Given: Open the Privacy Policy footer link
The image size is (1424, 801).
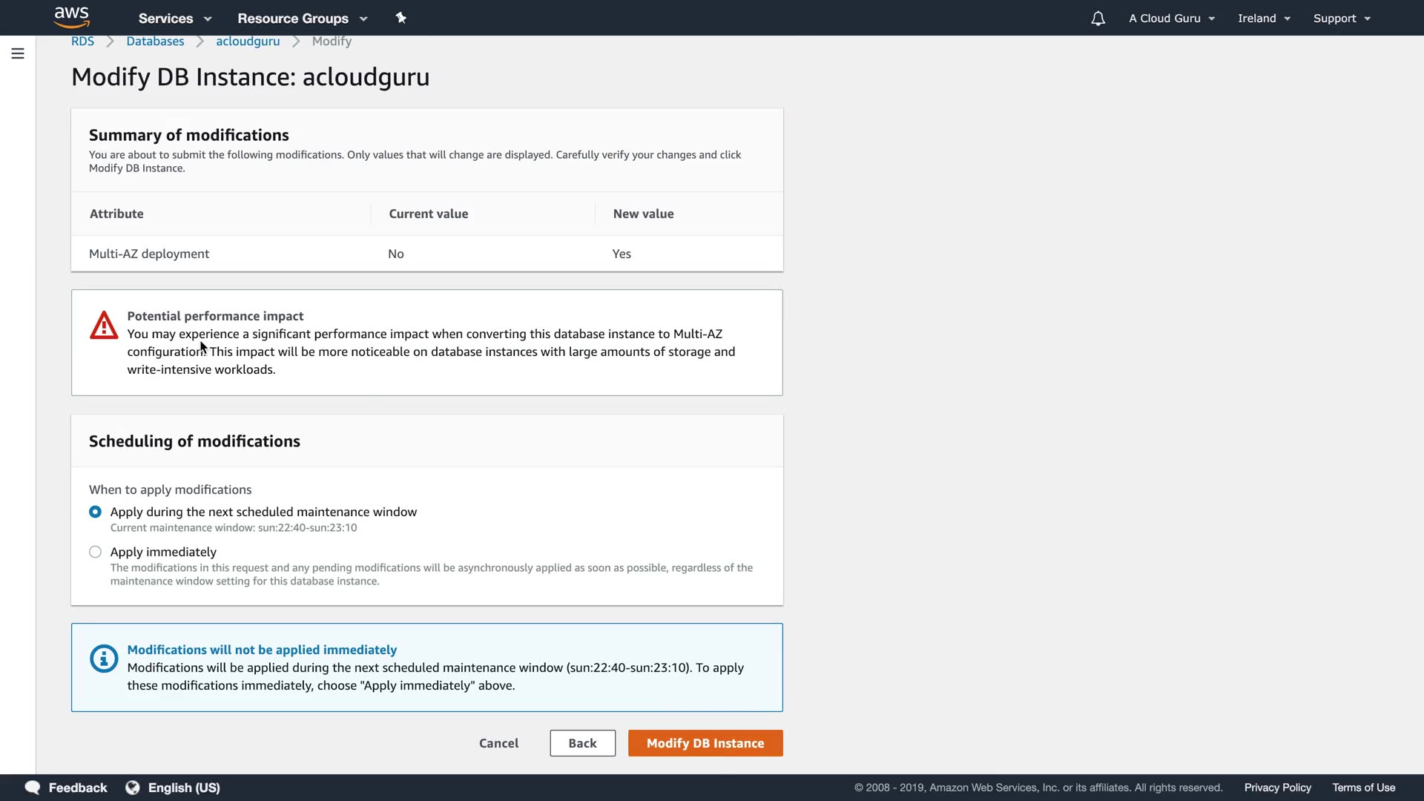Looking at the screenshot, I should click(x=1277, y=788).
